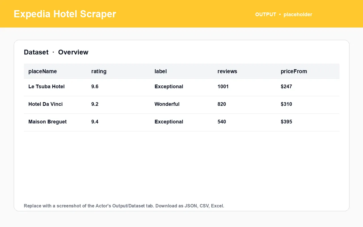363x227 pixels.
Task: Click the footer note about downloading JSON, CSV, Excel
Action: (124, 206)
